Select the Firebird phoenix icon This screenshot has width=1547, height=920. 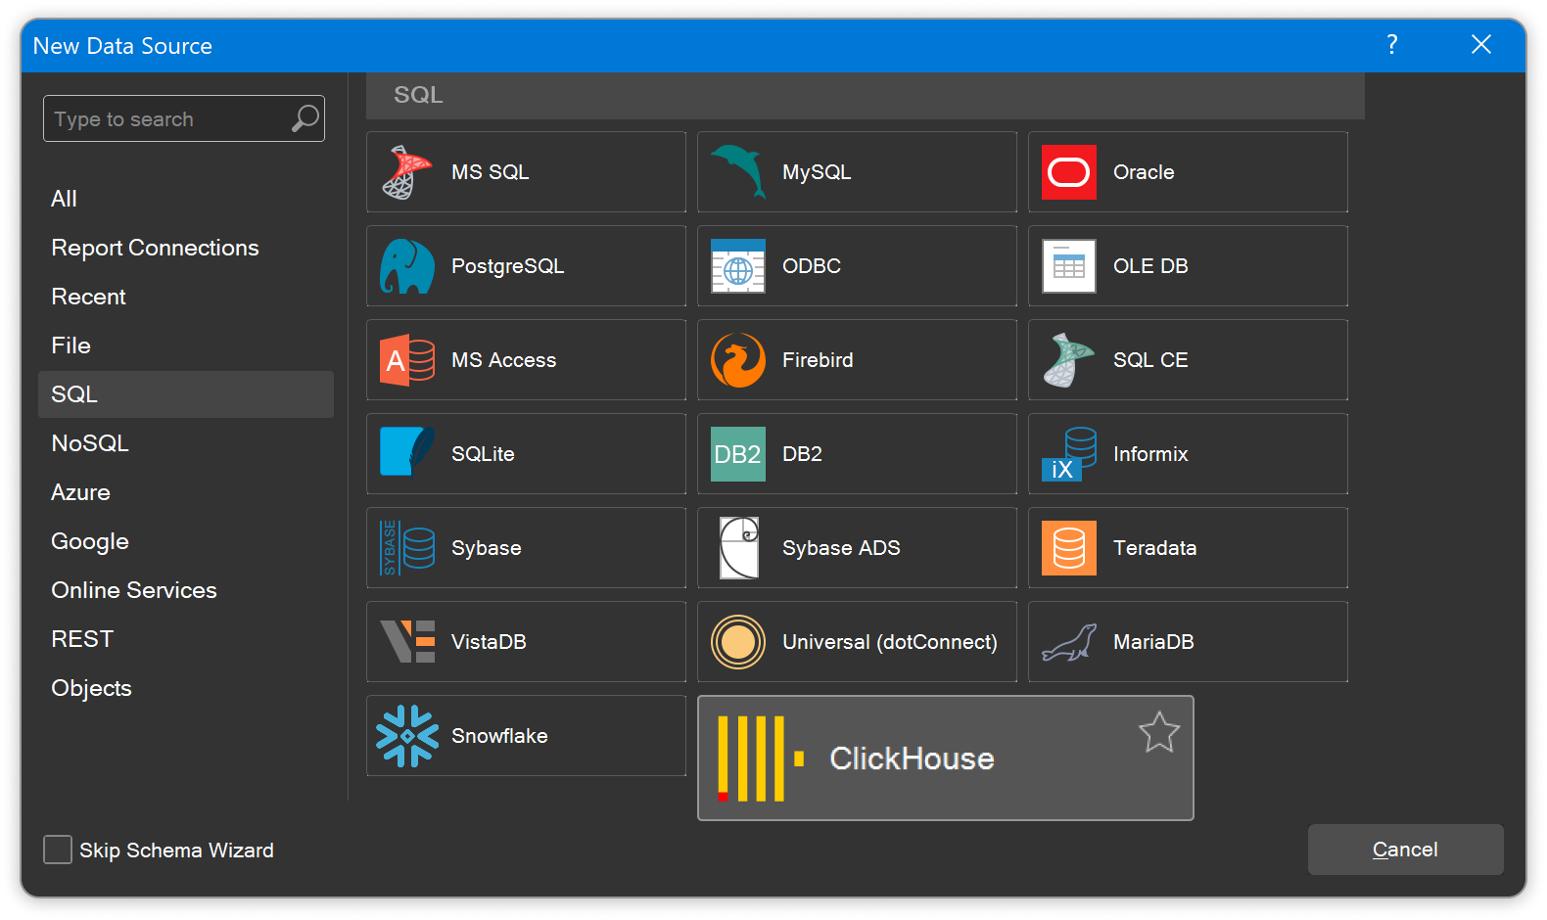tap(738, 360)
